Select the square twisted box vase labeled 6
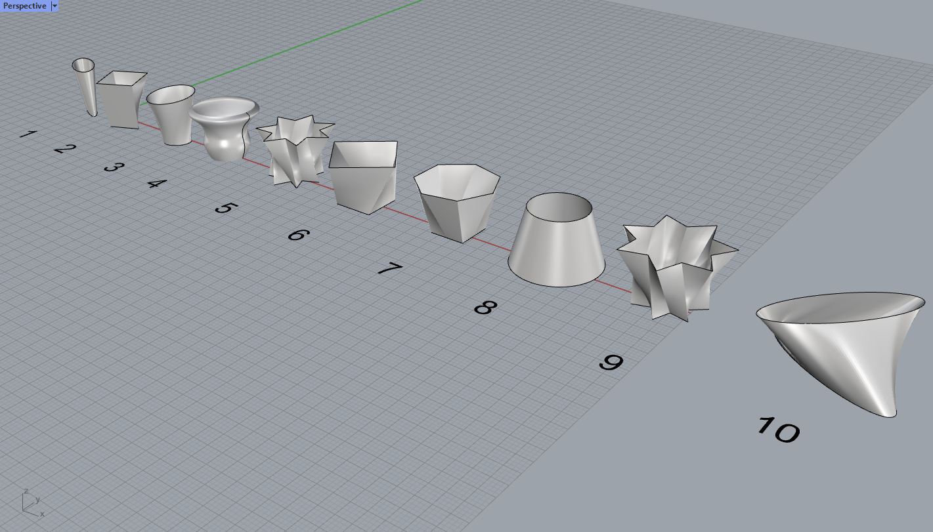 pos(363,177)
